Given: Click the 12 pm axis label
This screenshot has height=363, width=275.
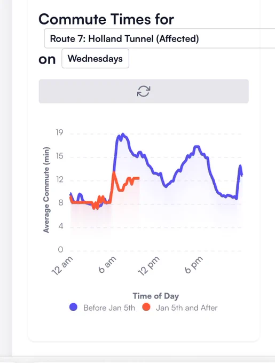Looking at the screenshot, I should coord(148,266).
